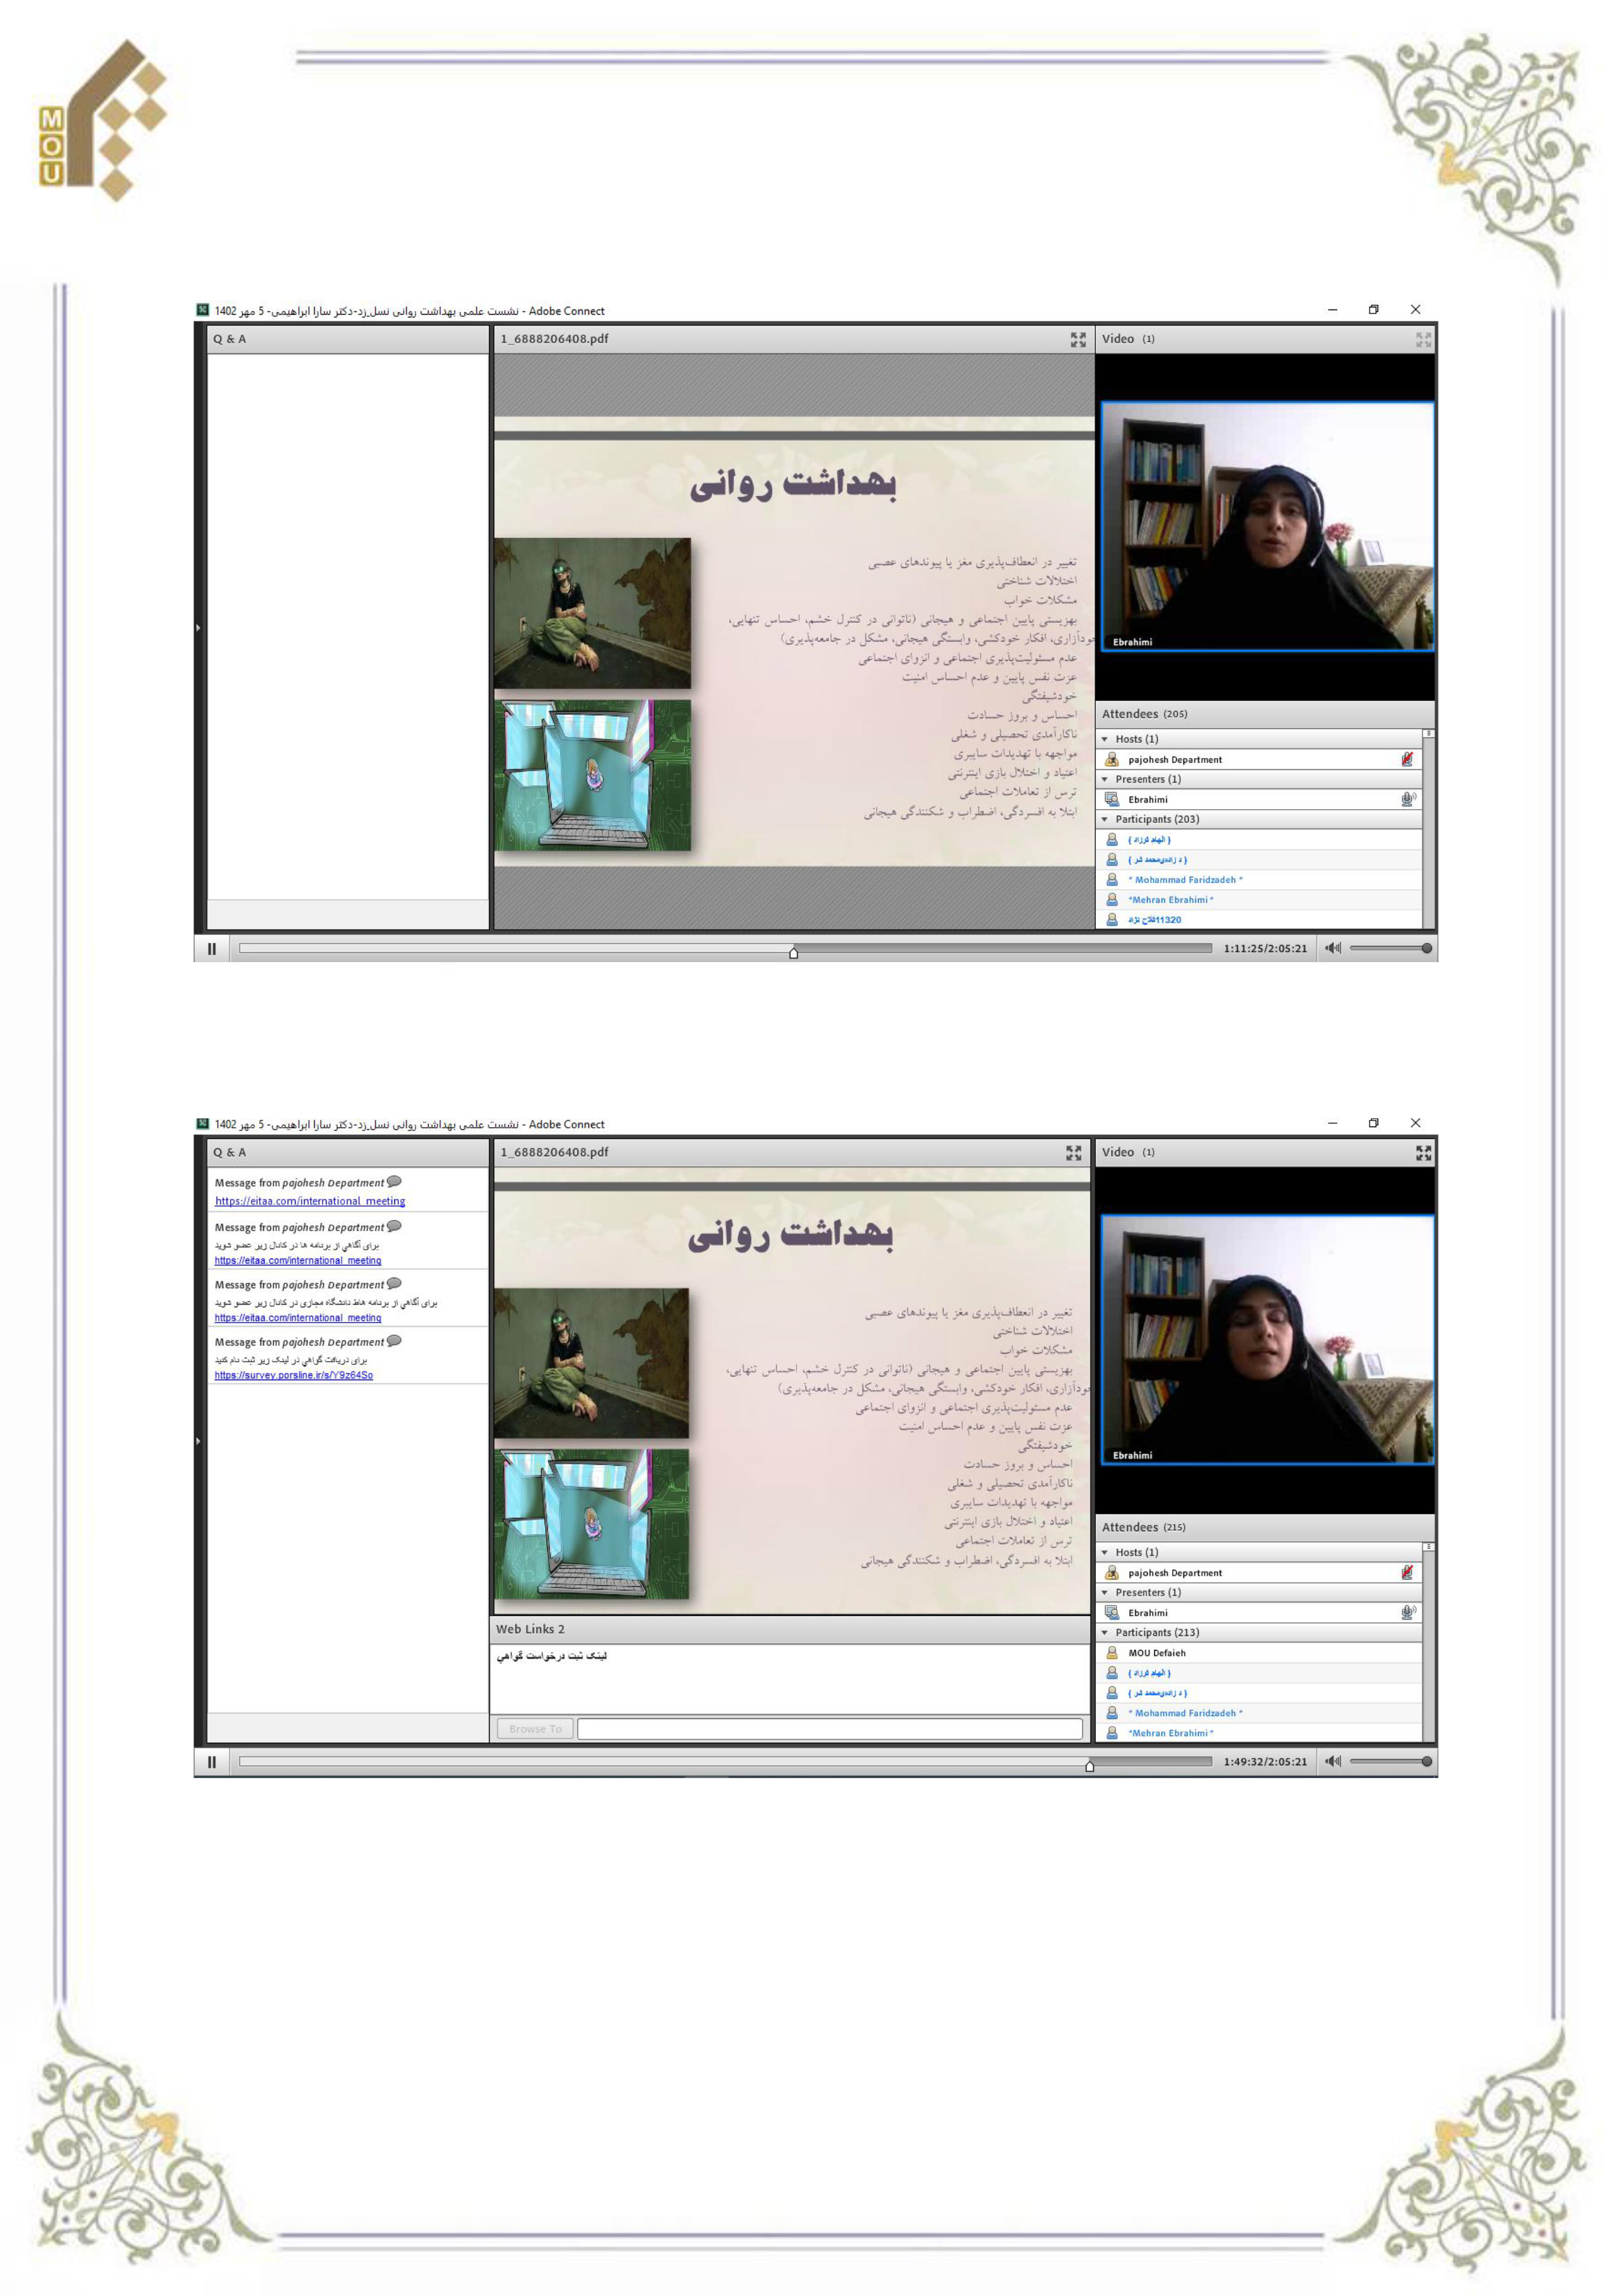The width and height of the screenshot is (1624, 2296).
Task: Click the speech bubble icon on the porsline survey message
Action: pos(394,1341)
